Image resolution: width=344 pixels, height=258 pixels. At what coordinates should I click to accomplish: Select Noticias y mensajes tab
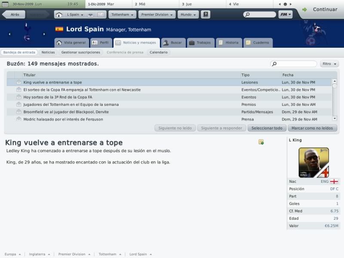136,43
